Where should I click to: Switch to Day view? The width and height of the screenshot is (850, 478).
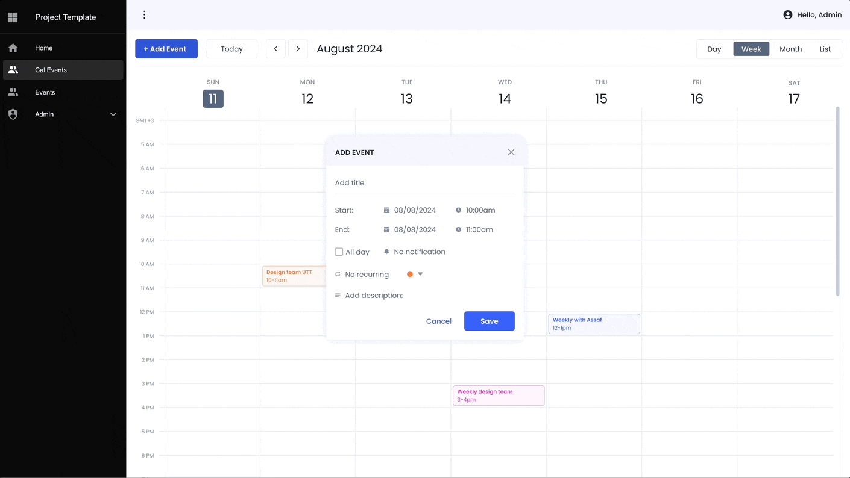point(714,49)
